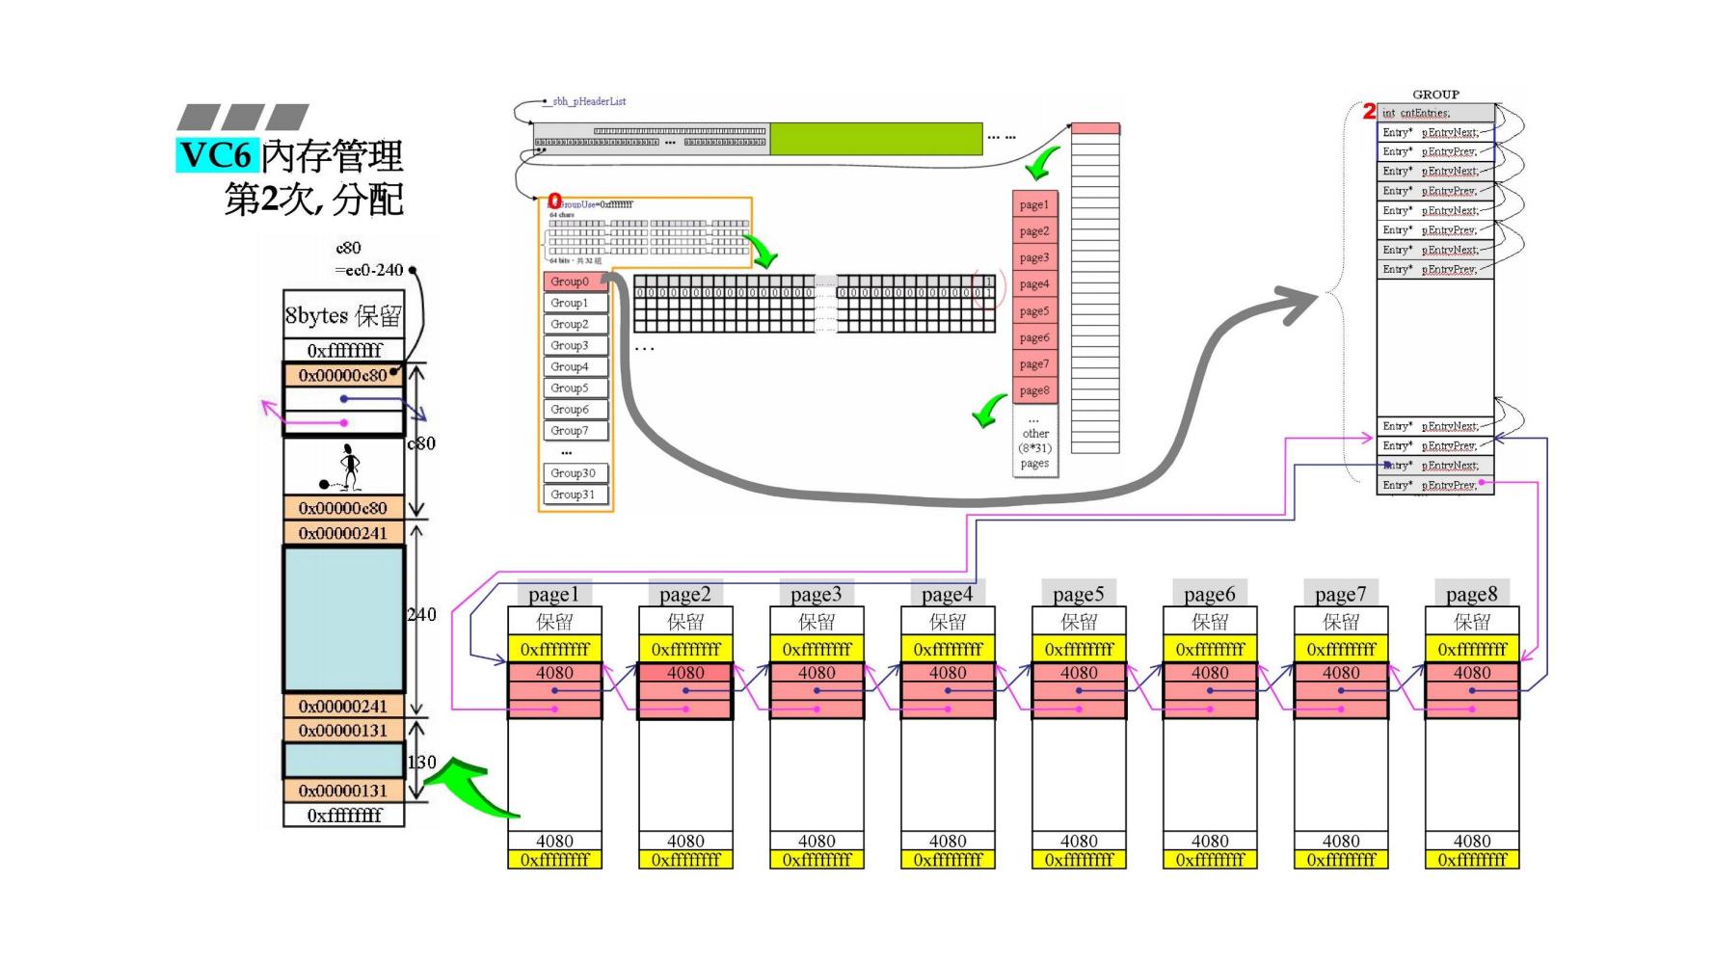Click the "240" size label
1714x964 pixels.
pyautogui.click(x=421, y=614)
